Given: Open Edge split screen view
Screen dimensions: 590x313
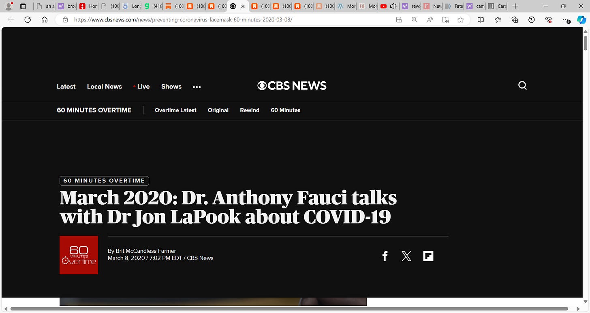Looking at the screenshot, I should [x=481, y=19].
